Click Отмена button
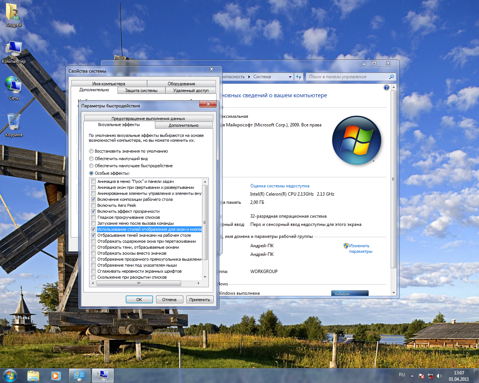 pos(169,300)
